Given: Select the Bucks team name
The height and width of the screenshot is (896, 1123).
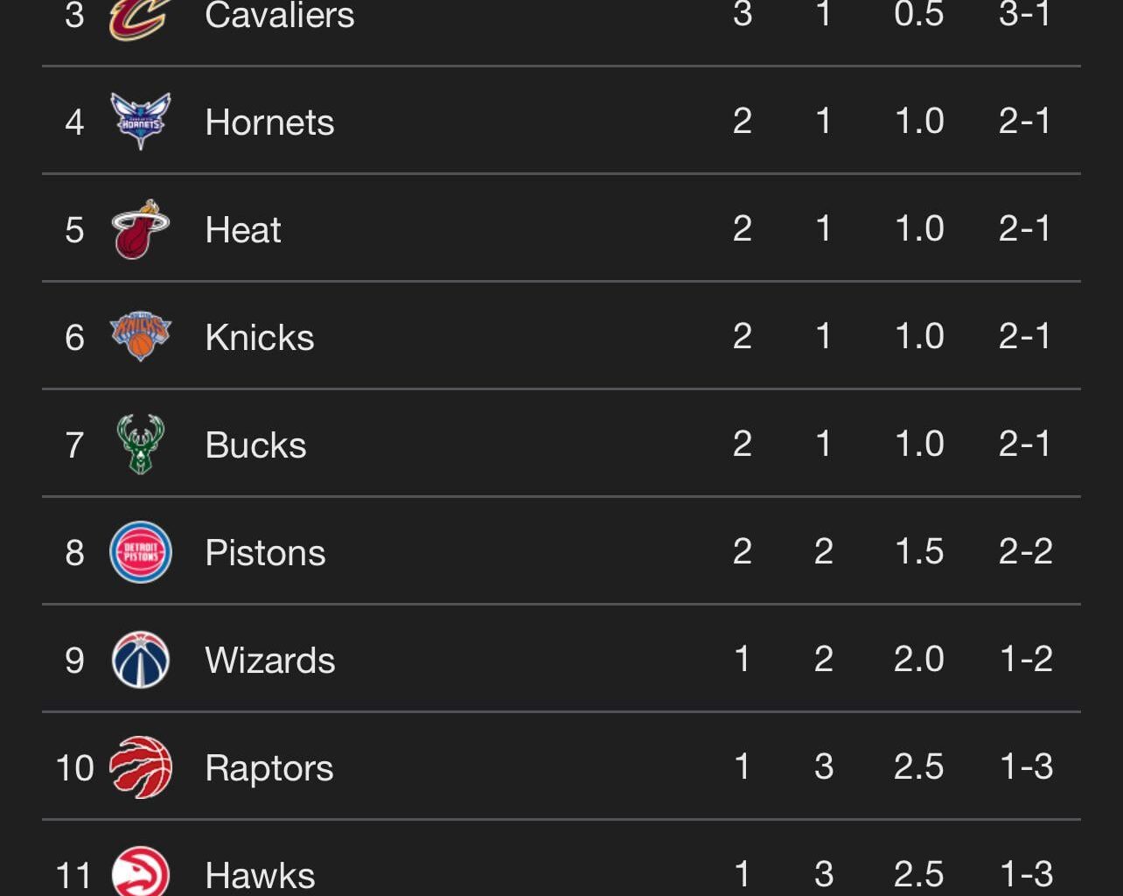Looking at the screenshot, I should pyautogui.click(x=255, y=445).
